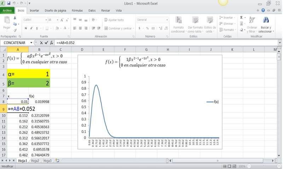Screen dimensions: 283x169
Task: Confirm formula with the Enter checkmark
Action: (x=46, y=43)
